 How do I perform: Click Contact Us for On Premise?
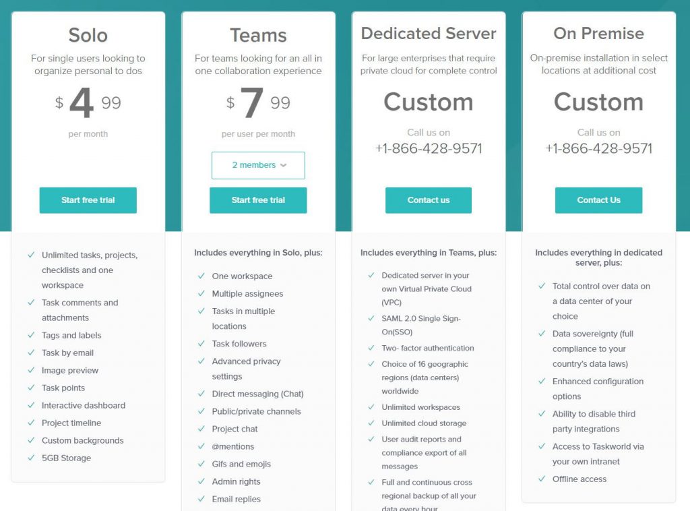pyautogui.click(x=598, y=200)
